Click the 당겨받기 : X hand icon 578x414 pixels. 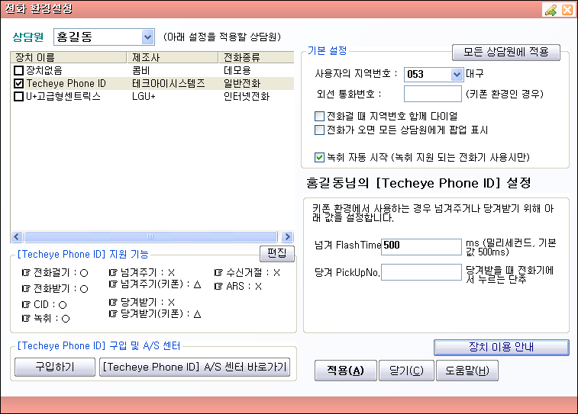tap(113, 303)
